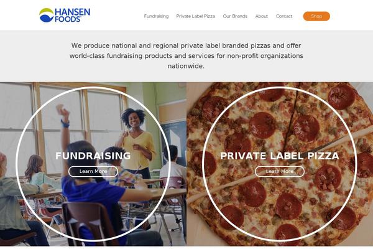The image size is (373, 249).
Task: Navigate to the About page
Action: [262, 16]
